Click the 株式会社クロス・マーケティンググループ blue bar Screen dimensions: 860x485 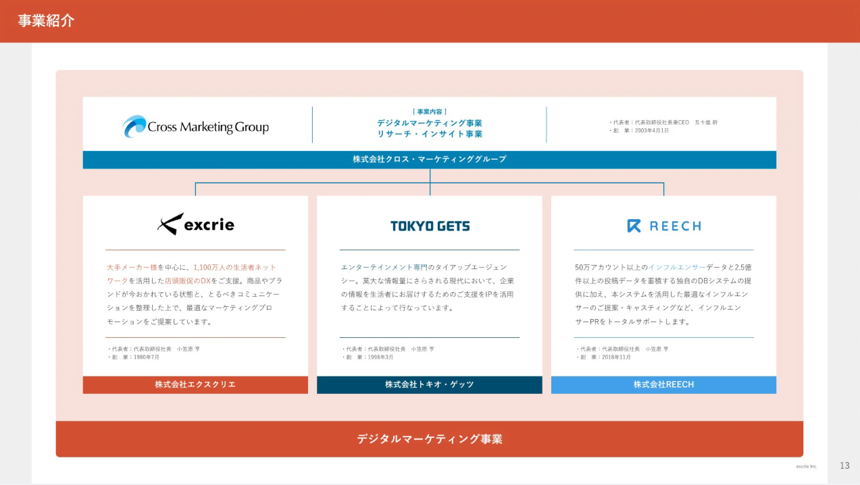click(429, 160)
